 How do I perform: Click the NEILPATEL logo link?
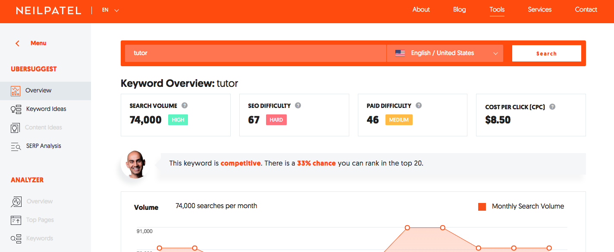tap(48, 10)
